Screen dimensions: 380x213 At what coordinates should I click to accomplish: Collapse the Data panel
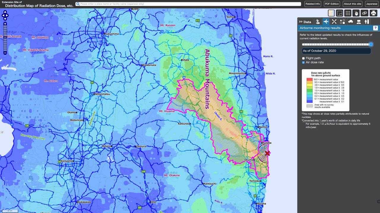305,22
